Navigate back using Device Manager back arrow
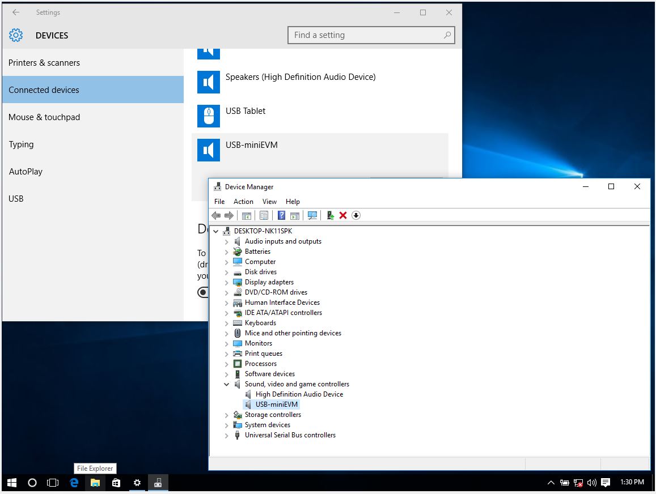Viewport: 656px width, 494px height. tap(216, 215)
